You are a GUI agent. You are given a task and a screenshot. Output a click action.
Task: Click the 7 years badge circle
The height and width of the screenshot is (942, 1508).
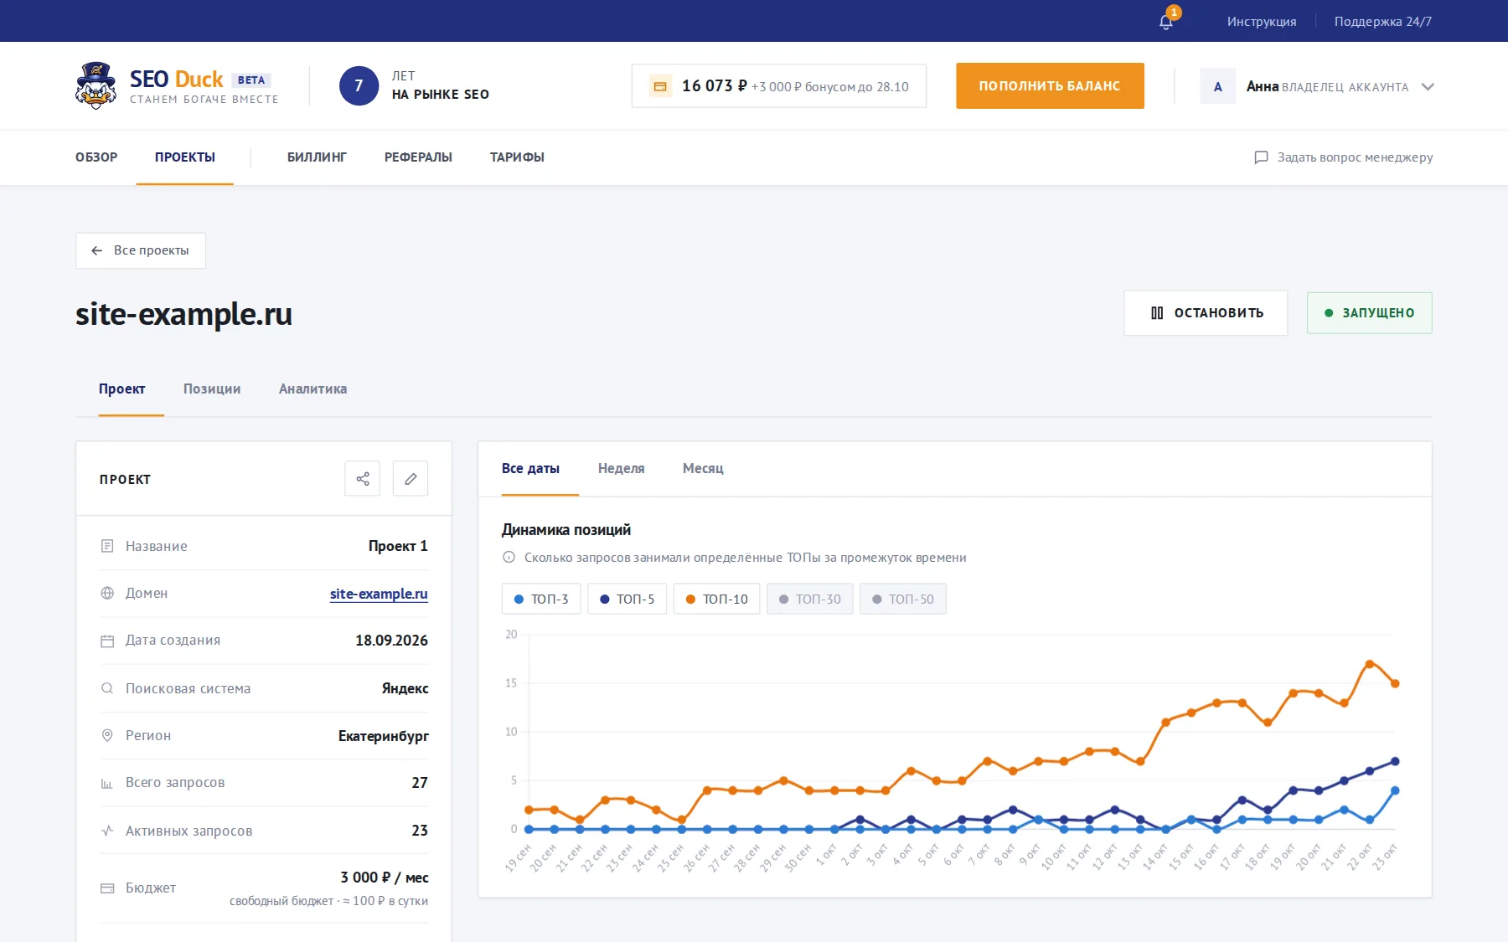pyautogui.click(x=359, y=85)
